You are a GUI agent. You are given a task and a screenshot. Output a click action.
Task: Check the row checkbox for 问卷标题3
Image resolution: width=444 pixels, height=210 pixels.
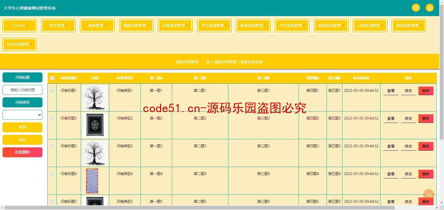click(x=52, y=146)
